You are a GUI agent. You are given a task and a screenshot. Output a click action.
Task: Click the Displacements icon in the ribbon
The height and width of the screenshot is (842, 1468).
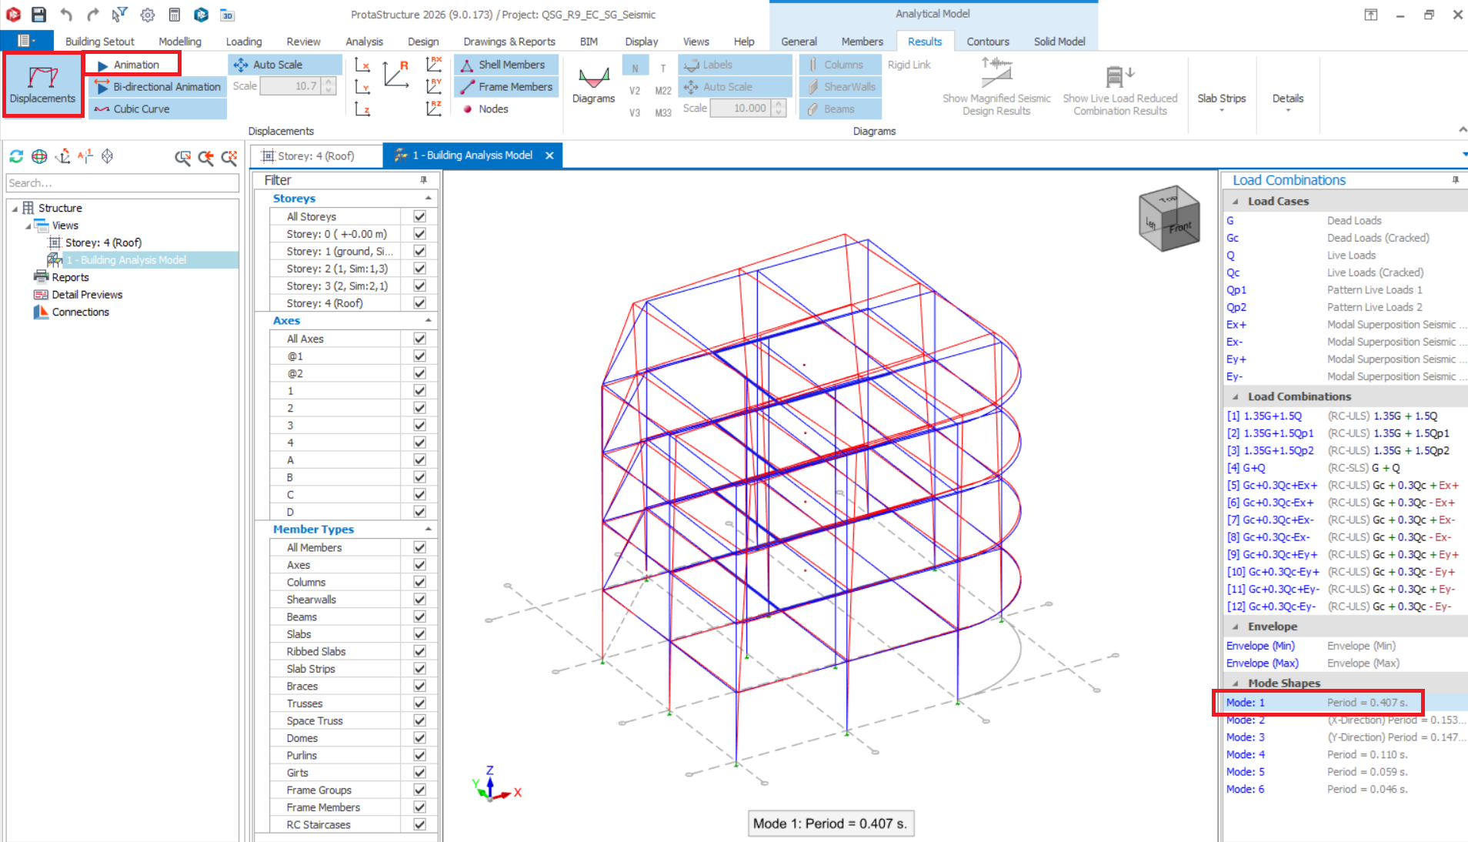tap(42, 84)
